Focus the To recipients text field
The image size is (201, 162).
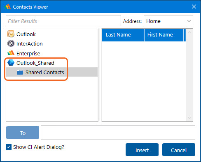coord(118,132)
